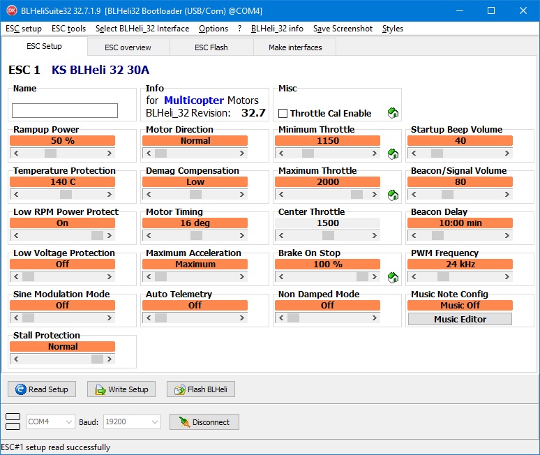Click the green icon next to Maximum Throttle

[393, 195]
